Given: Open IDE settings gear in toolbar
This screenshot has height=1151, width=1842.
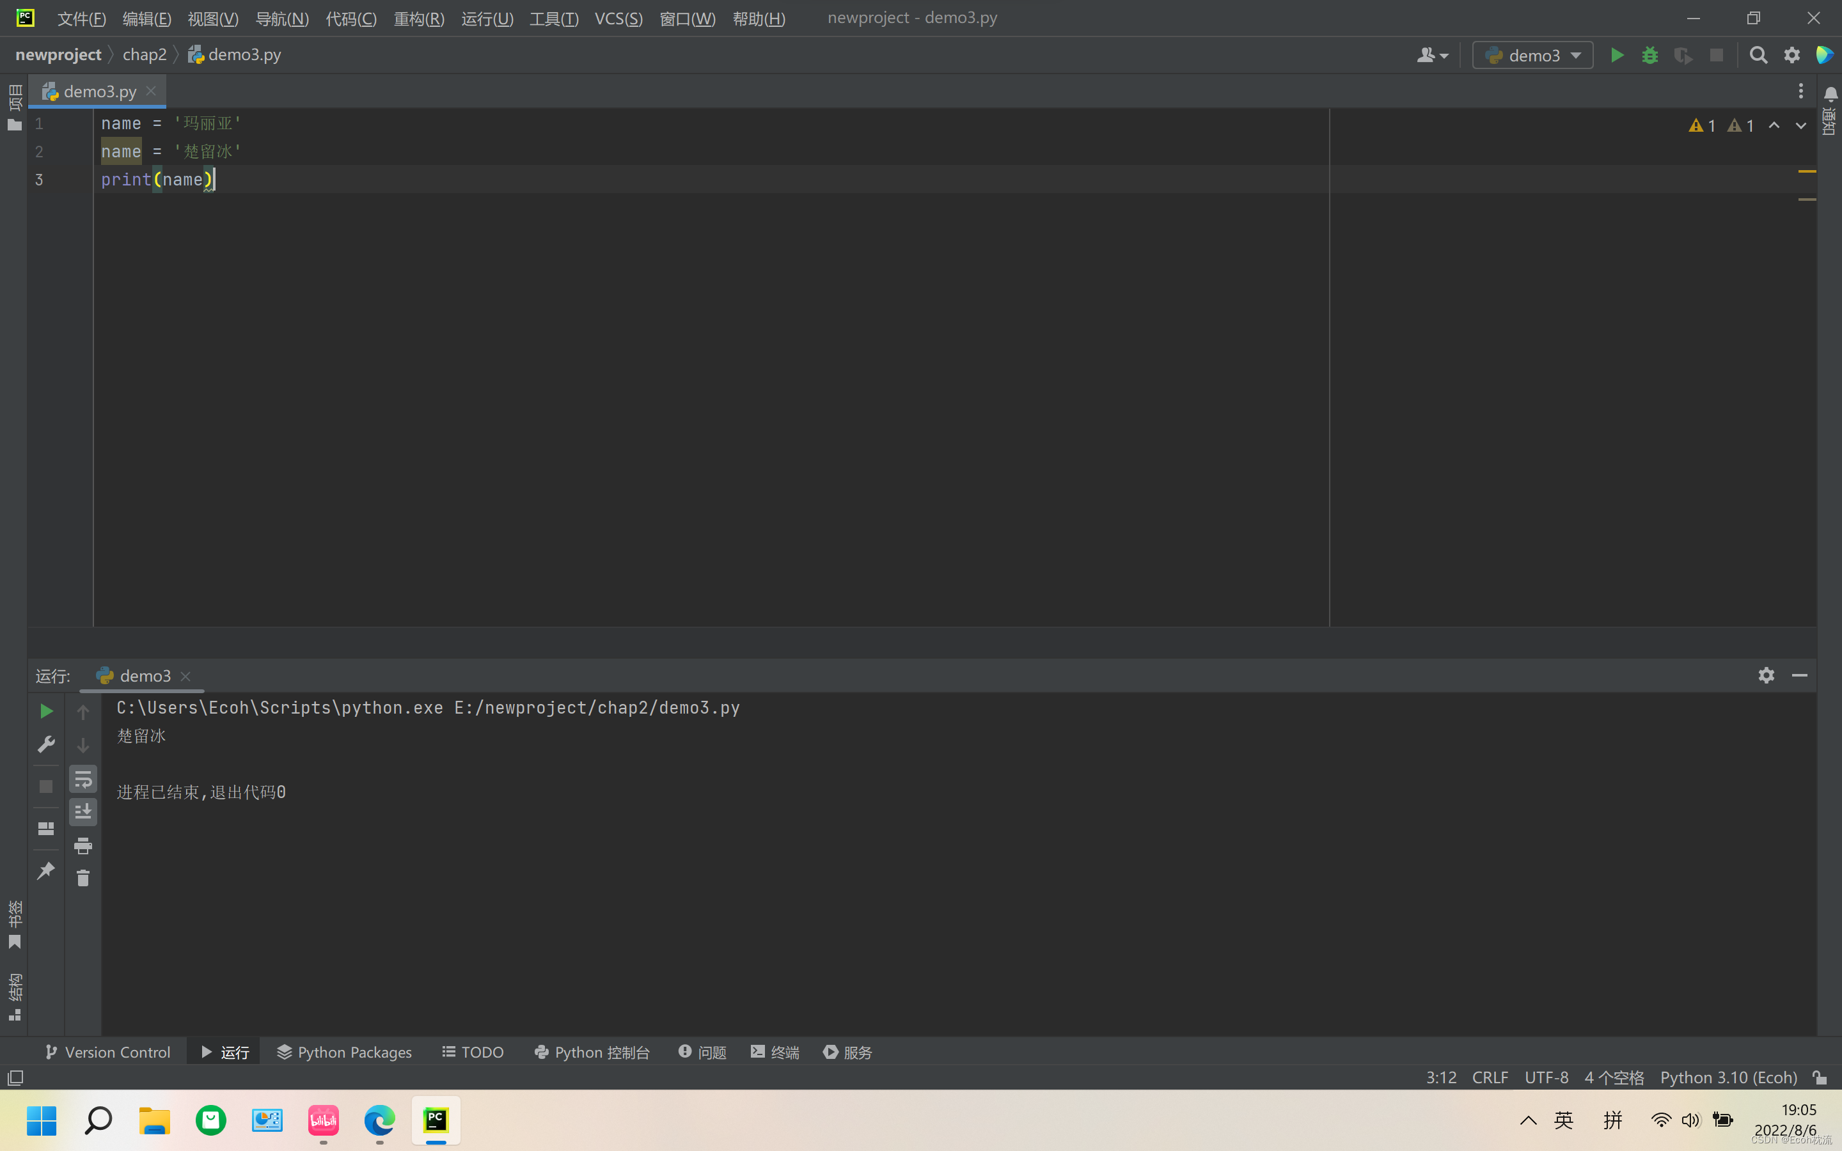Looking at the screenshot, I should pyautogui.click(x=1791, y=56).
